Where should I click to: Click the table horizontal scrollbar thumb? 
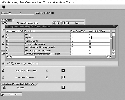(x=24, y=57)
